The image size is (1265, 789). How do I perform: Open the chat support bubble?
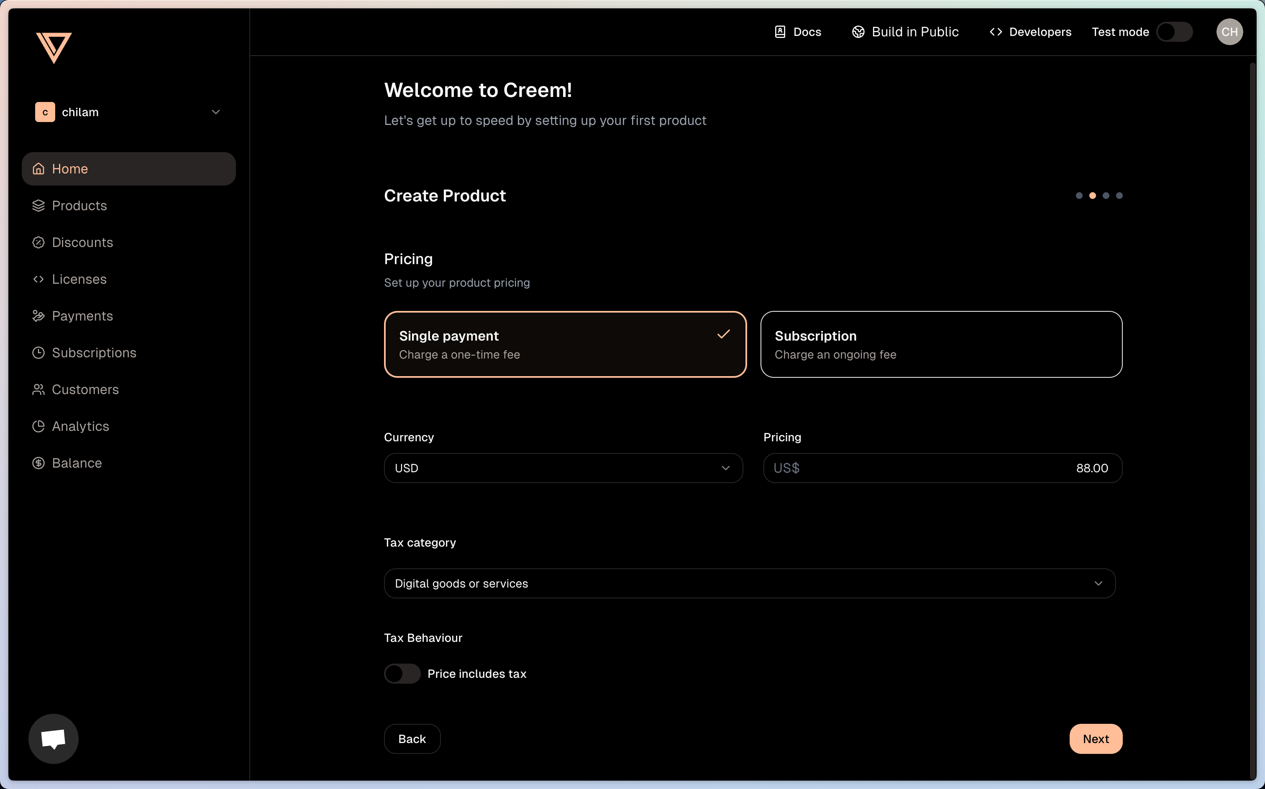[53, 738]
